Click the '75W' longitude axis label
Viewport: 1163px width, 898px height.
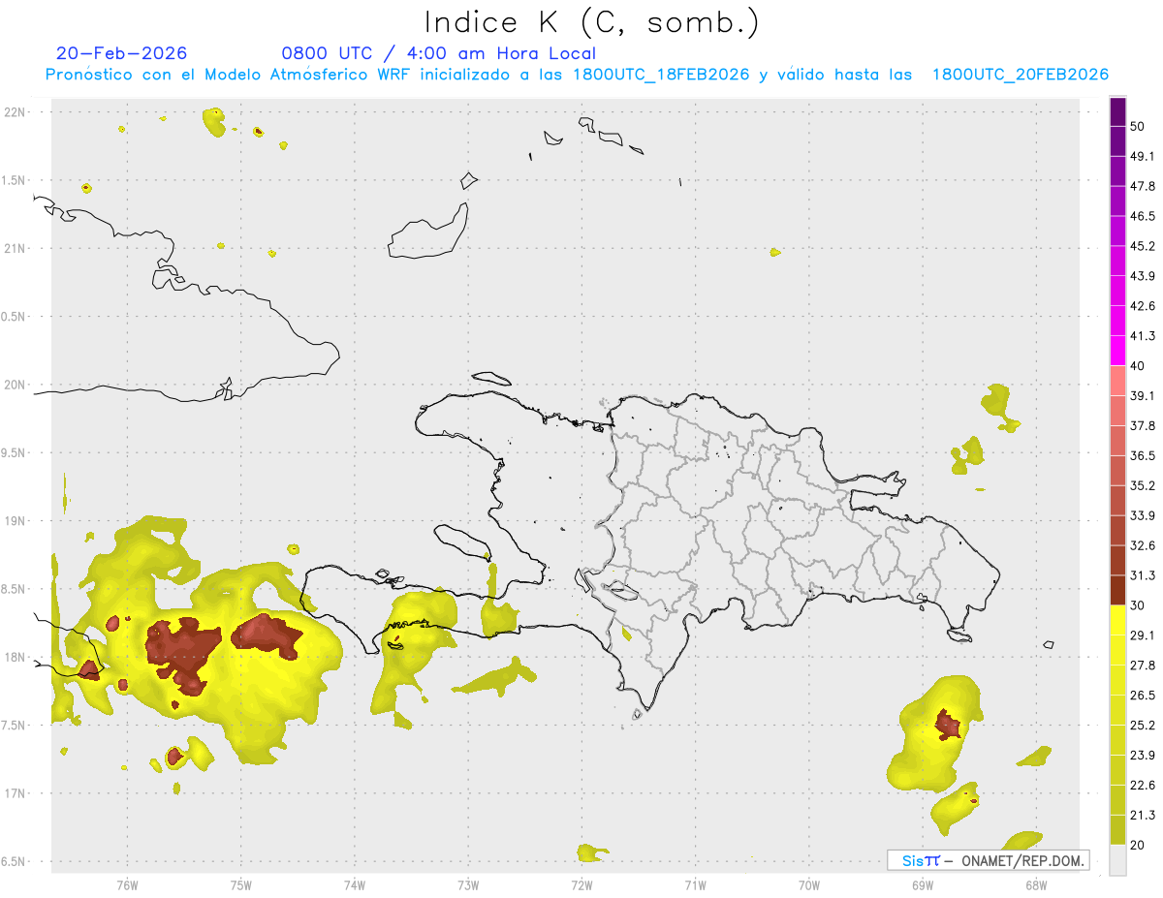tap(240, 885)
